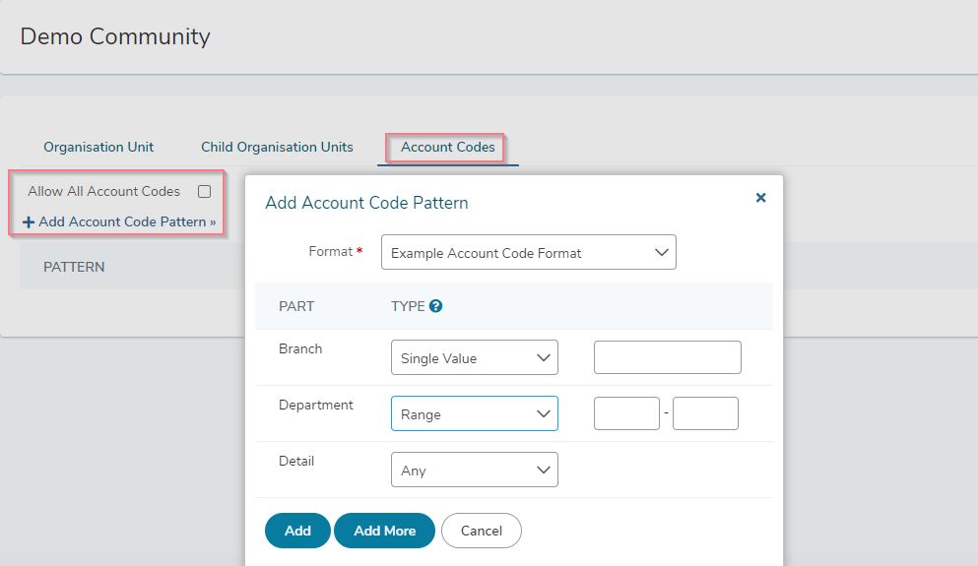Image resolution: width=978 pixels, height=566 pixels.
Task: Open the Branch type dropdown
Action: pyautogui.click(x=474, y=357)
